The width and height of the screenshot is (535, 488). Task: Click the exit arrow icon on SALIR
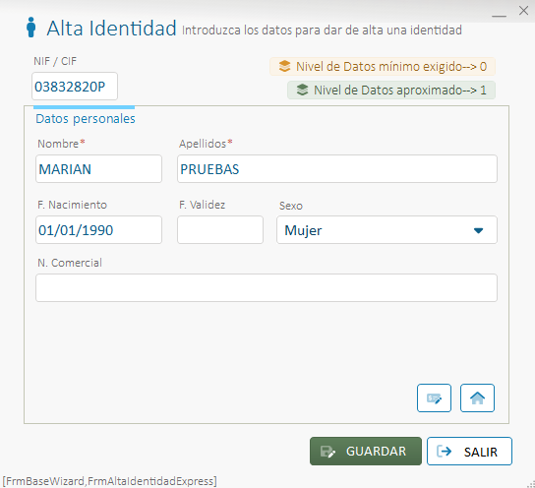445,452
